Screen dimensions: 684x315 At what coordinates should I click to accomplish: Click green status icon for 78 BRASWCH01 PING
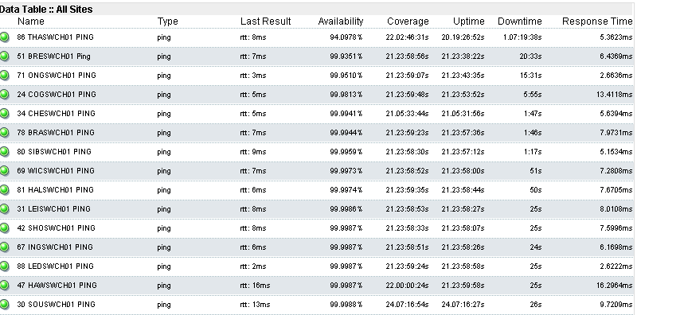[4, 133]
